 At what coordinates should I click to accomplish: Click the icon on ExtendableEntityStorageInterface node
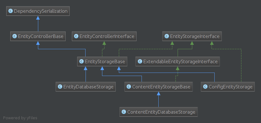[x=140, y=62]
